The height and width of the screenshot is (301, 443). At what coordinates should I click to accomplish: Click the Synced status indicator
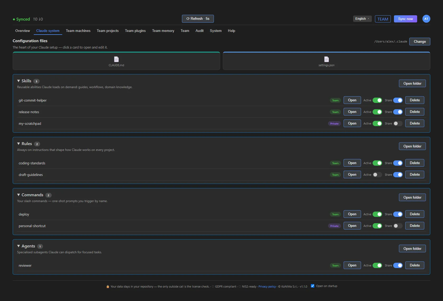21,19
